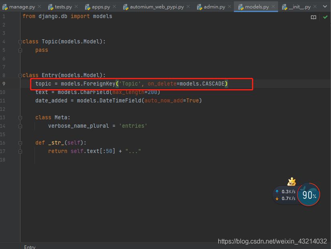The height and width of the screenshot is (249, 331).
Task: Click 'Meta' class name on line 13
Action: [x=61, y=118]
